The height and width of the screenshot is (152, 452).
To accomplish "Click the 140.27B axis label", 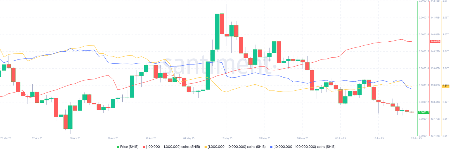I will click(435, 51).
